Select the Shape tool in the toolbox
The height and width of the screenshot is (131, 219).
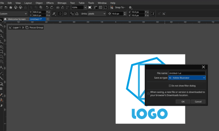pyautogui.click(x=1, y=25)
